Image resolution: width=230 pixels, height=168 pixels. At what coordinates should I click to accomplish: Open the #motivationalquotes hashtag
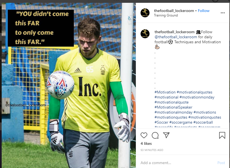[195, 92]
